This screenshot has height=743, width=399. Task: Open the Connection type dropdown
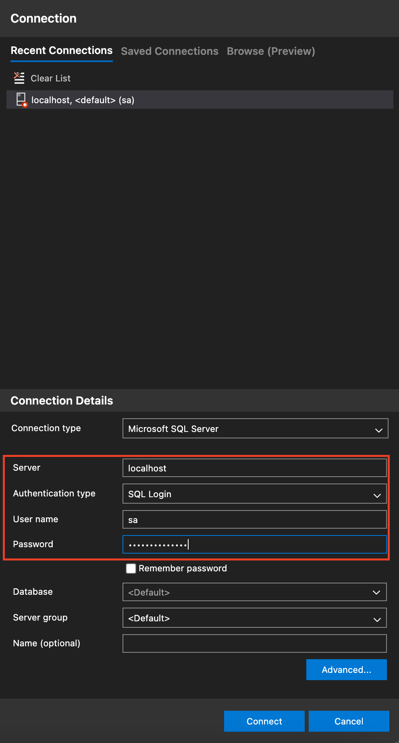(x=255, y=429)
